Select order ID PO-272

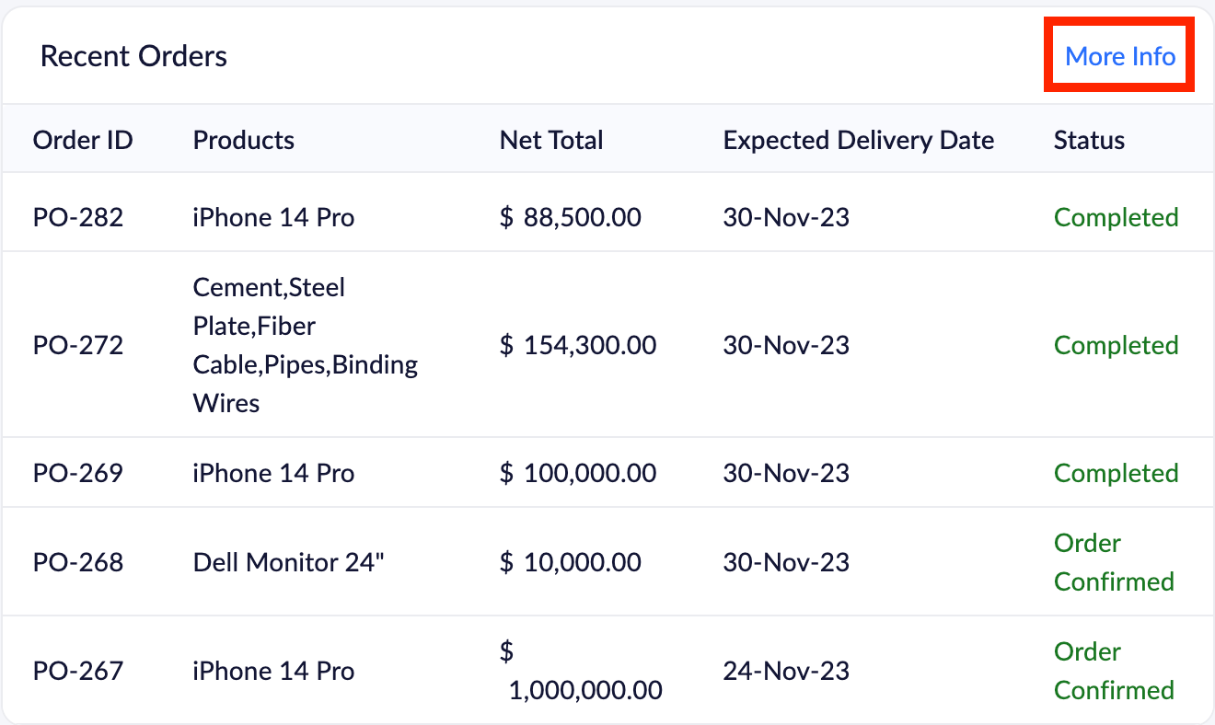[x=78, y=346]
